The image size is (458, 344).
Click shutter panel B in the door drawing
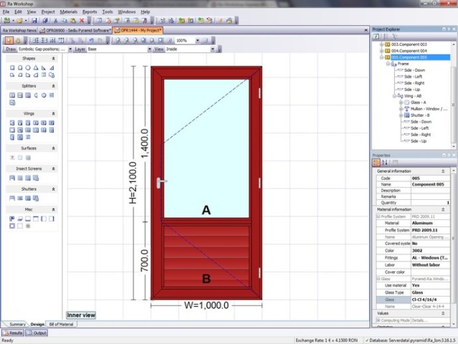pos(206,256)
